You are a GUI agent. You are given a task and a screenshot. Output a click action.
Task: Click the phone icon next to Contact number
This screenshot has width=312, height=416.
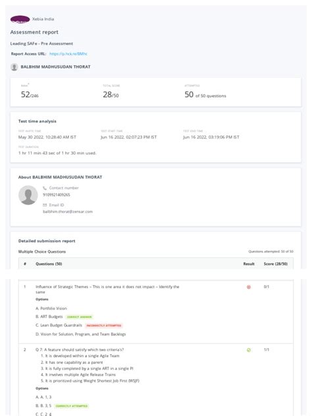(x=45, y=188)
